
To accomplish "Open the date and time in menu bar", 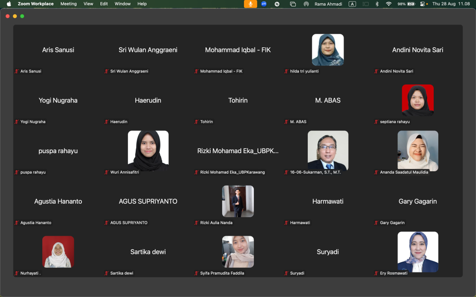I will click(451, 4).
